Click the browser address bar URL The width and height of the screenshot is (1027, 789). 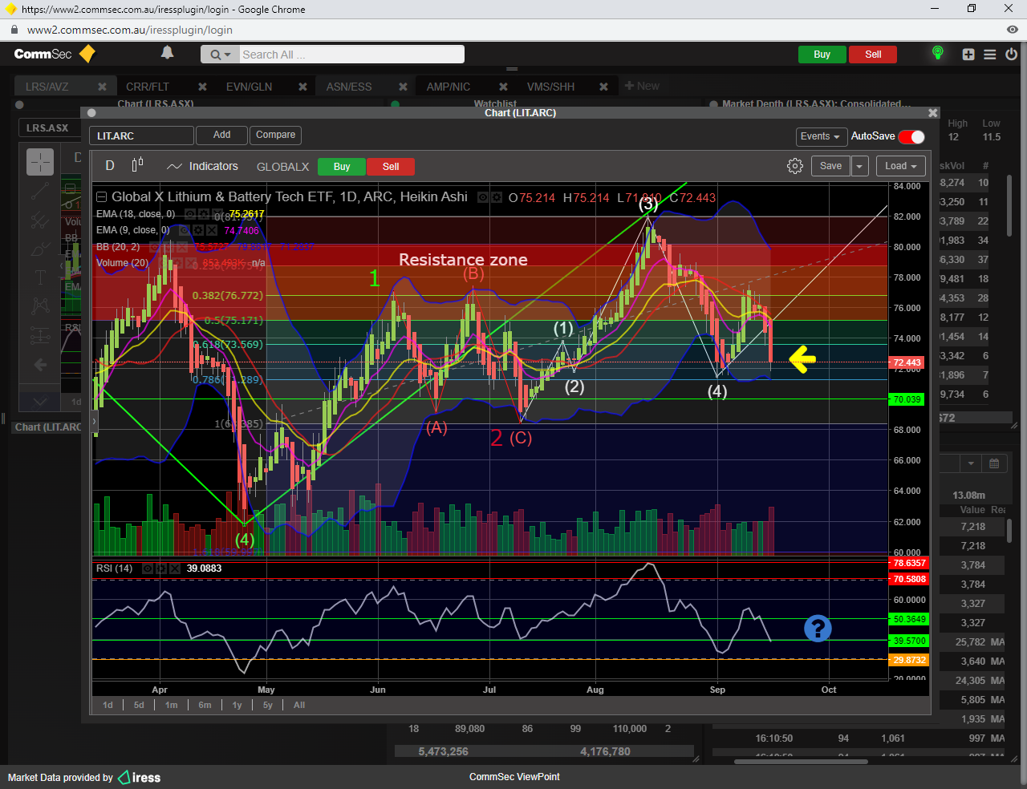tap(130, 30)
